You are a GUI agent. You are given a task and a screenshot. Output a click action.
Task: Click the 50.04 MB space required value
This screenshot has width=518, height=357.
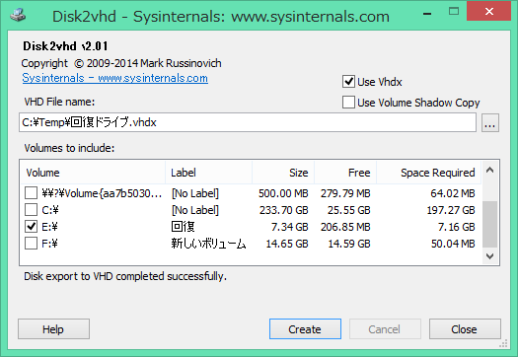(x=453, y=244)
